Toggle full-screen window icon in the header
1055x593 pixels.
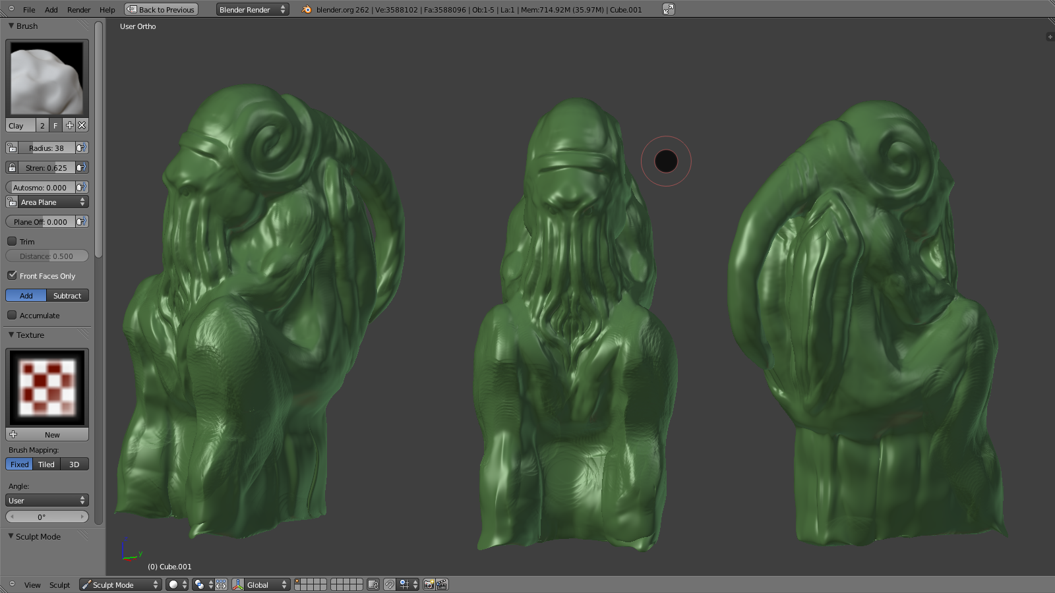[668, 9]
